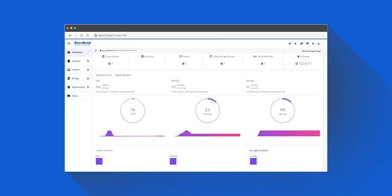
Task: Click the Memory 2.2 GiB Used donut gauge
Action: point(207,111)
